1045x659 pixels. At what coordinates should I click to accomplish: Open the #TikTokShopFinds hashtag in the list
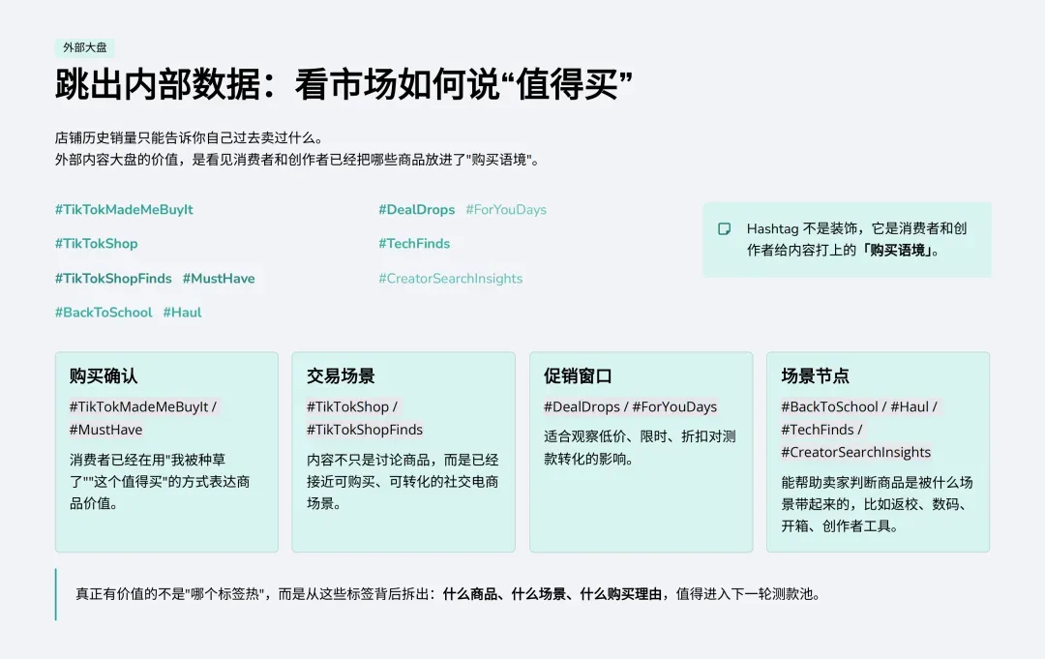pos(113,279)
